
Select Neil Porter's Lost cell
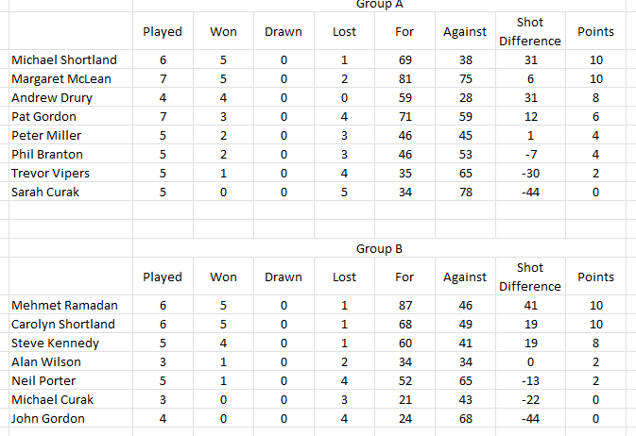pyautogui.click(x=344, y=380)
